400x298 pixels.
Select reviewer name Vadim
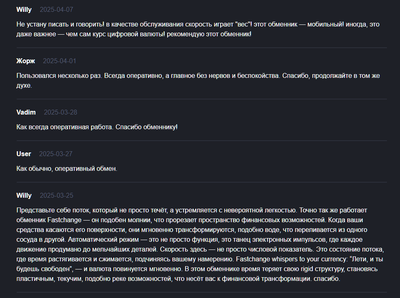tap(26, 112)
